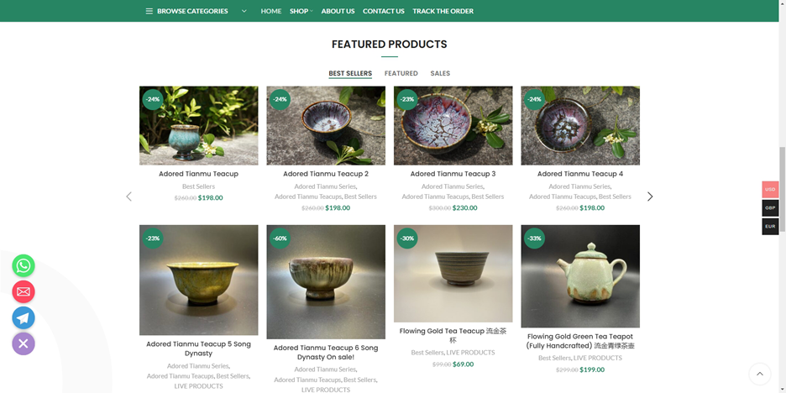
Task: Open Adored Tianmu Teacup 2 product link
Action: click(x=326, y=174)
